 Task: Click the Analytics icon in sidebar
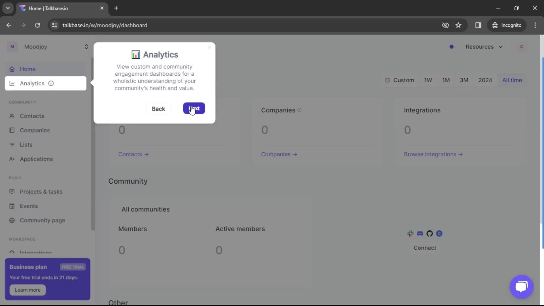(12, 83)
